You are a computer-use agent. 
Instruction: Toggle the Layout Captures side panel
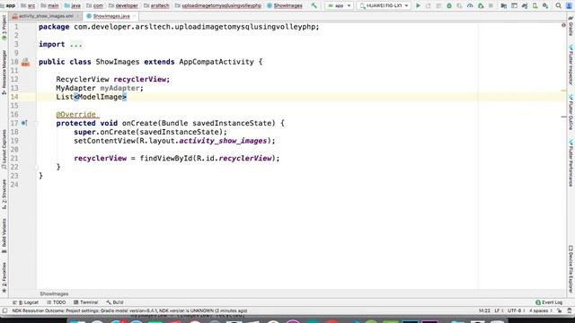tap(4, 150)
